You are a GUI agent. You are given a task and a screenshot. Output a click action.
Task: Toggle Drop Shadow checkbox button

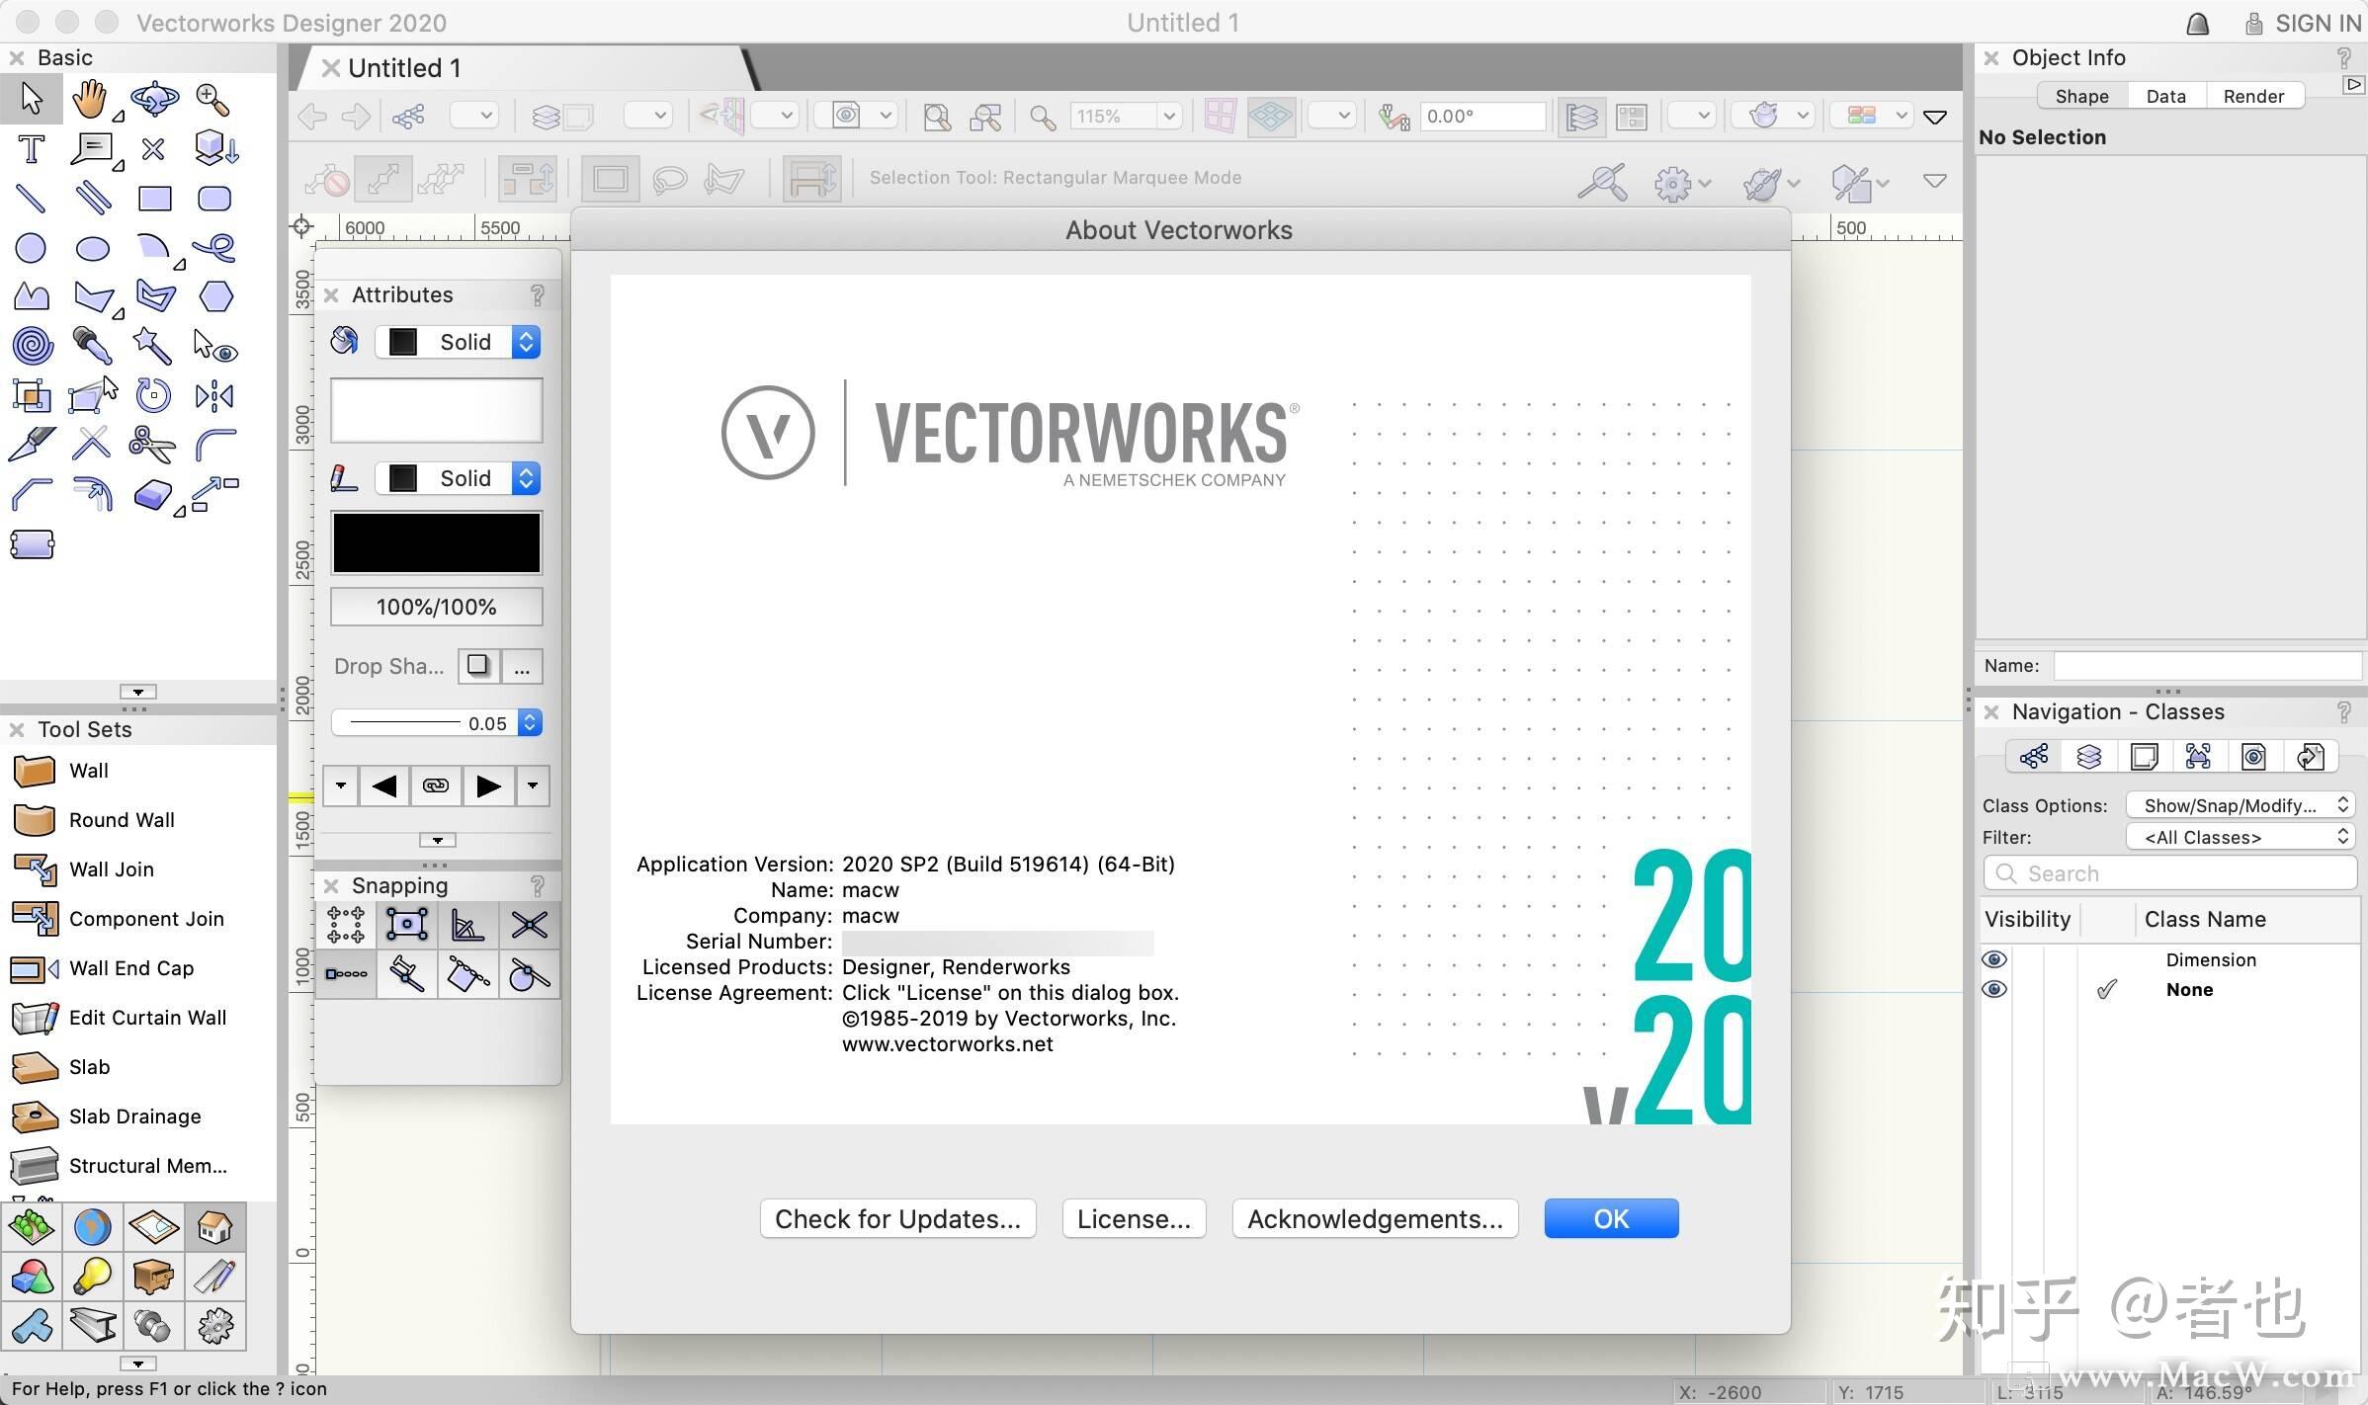click(478, 666)
